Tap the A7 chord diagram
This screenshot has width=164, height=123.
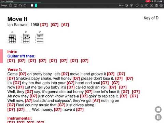pyautogui.click(x=40, y=37)
